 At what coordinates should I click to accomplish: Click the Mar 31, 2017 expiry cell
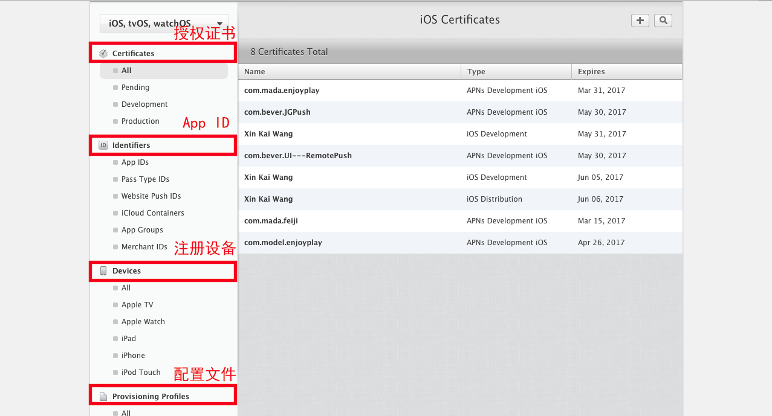(x=602, y=91)
